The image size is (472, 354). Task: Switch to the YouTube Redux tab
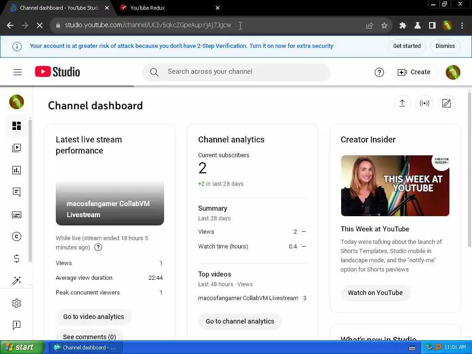[169, 8]
